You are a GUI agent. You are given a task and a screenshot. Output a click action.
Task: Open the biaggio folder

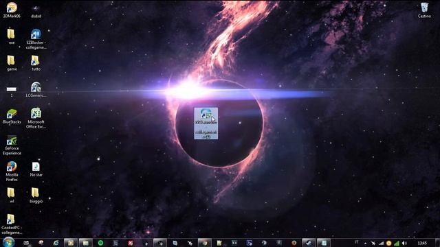tap(36, 195)
